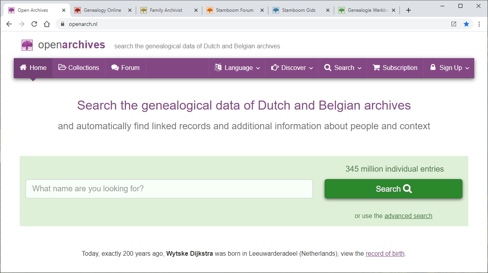Click the tagline beside the openarchives logo
Screen dimensions: 488x273
[197, 46]
